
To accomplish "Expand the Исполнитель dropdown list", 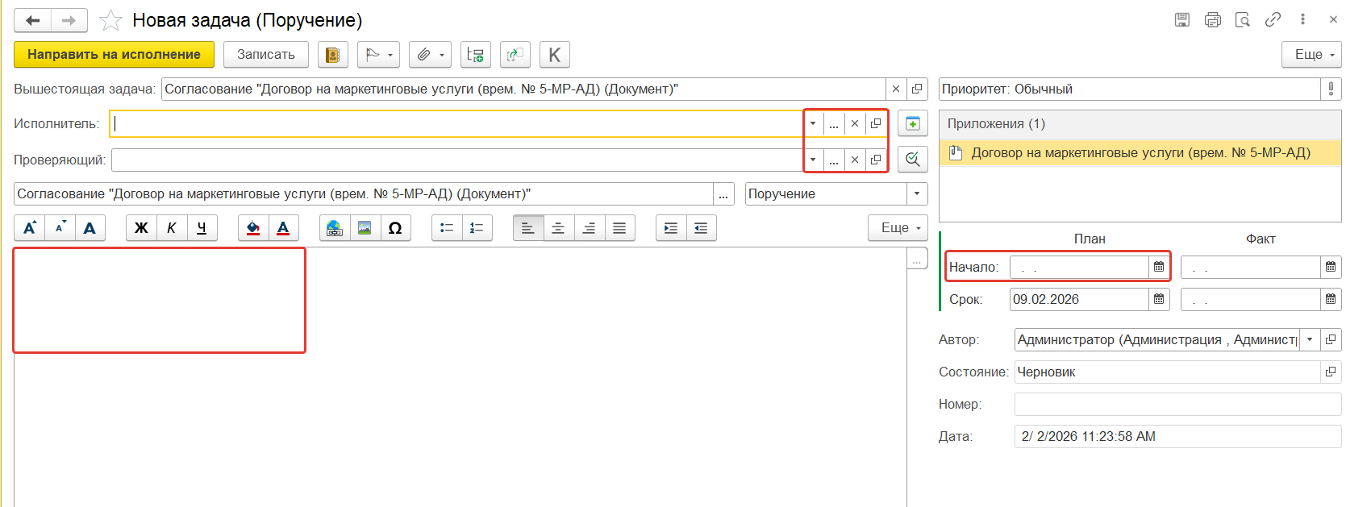I will [813, 123].
